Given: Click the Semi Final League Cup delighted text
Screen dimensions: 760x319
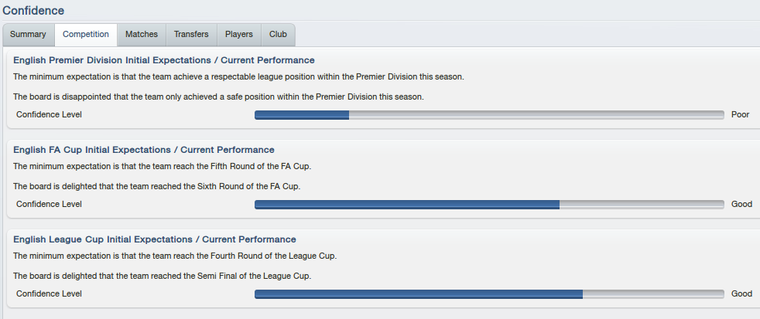Looking at the screenshot, I should tap(163, 276).
